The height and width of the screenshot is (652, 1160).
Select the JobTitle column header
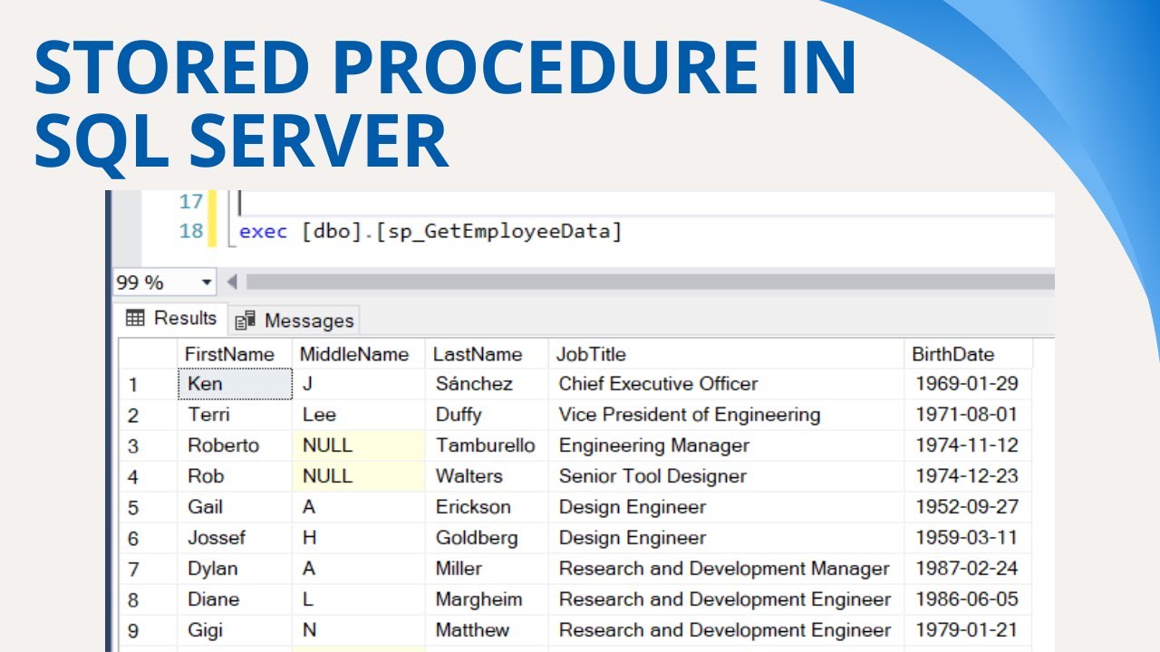pos(726,354)
